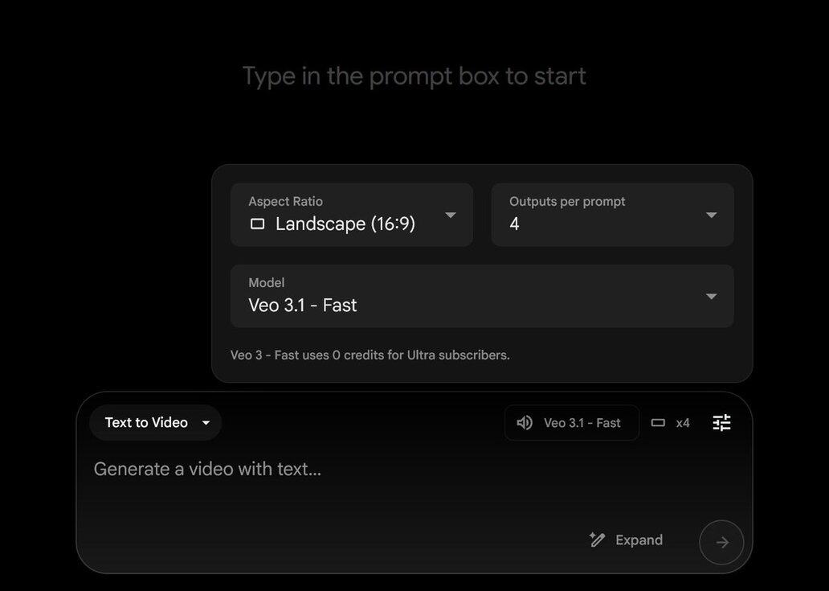Open the settings sliders icon
The height and width of the screenshot is (591, 829).
pos(721,423)
